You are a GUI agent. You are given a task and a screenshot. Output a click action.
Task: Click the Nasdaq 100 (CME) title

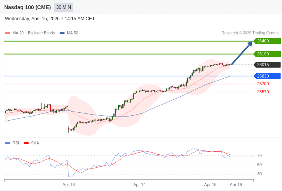tap(28, 7)
